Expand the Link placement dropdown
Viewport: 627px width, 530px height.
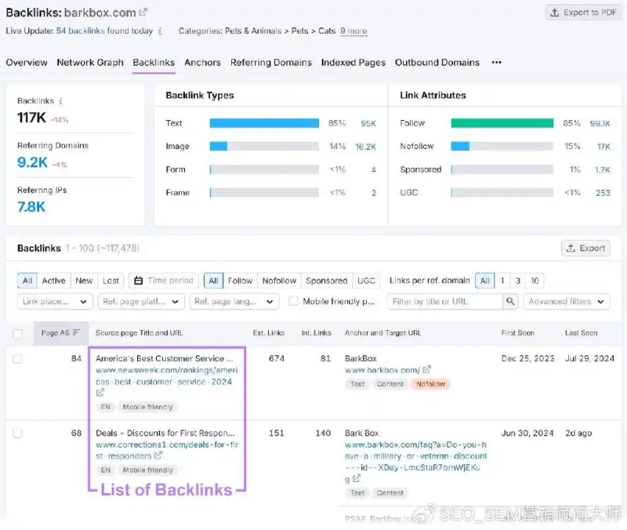(x=55, y=301)
